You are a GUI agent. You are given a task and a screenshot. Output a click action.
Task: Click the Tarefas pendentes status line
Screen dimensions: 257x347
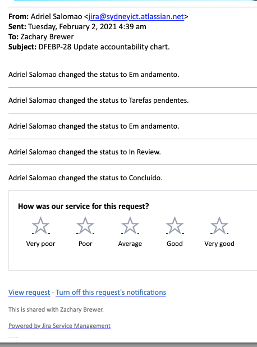(x=98, y=101)
